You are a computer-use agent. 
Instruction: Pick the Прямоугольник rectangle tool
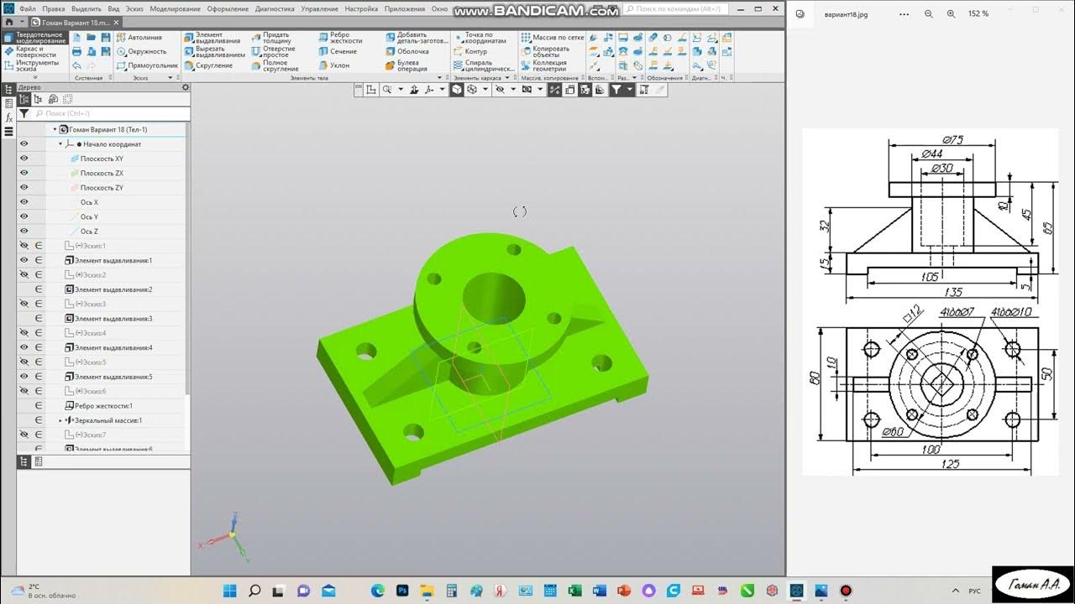[x=147, y=65]
